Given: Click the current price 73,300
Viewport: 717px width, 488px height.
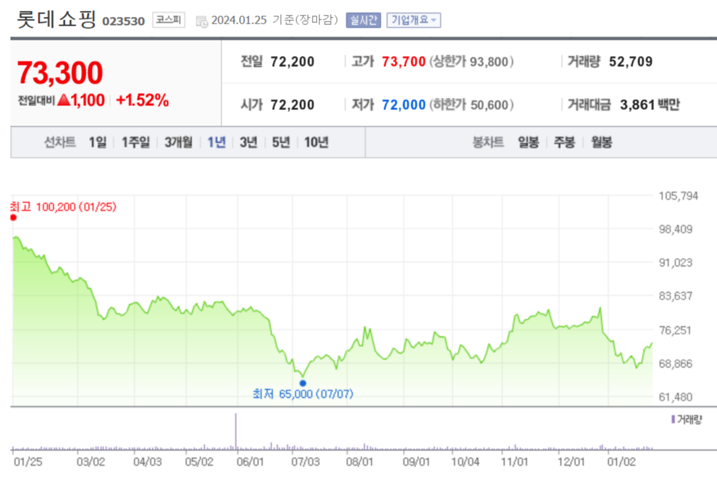Looking at the screenshot, I should (60, 73).
